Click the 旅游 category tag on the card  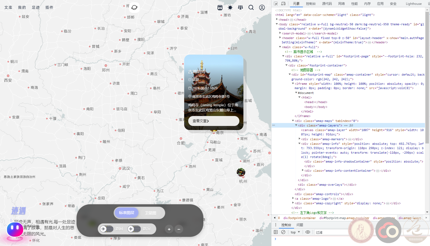click(x=194, y=80)
